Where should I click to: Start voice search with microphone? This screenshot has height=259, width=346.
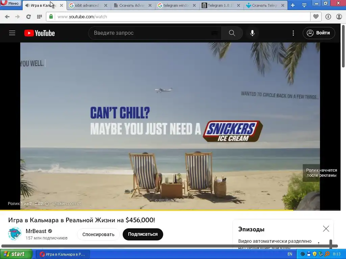(x=252, y=33)
